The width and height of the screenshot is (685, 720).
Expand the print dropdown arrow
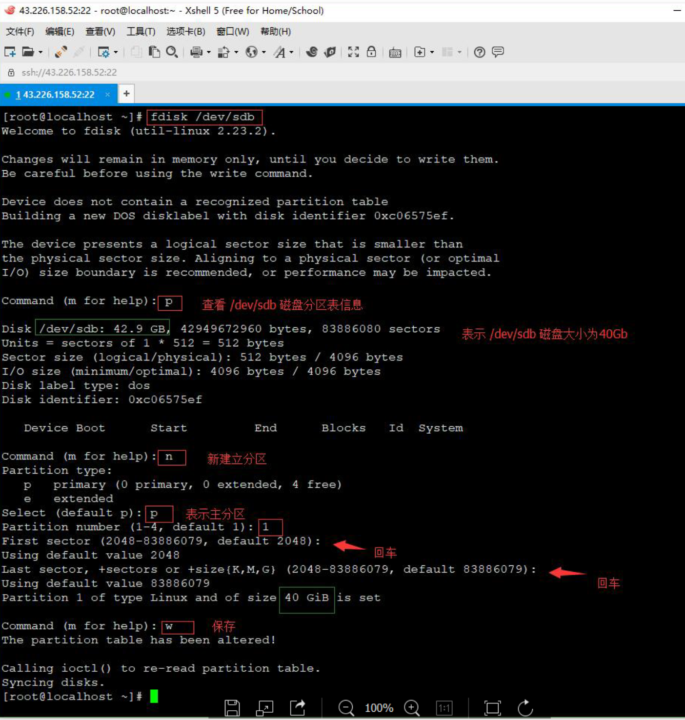[209, 52]
